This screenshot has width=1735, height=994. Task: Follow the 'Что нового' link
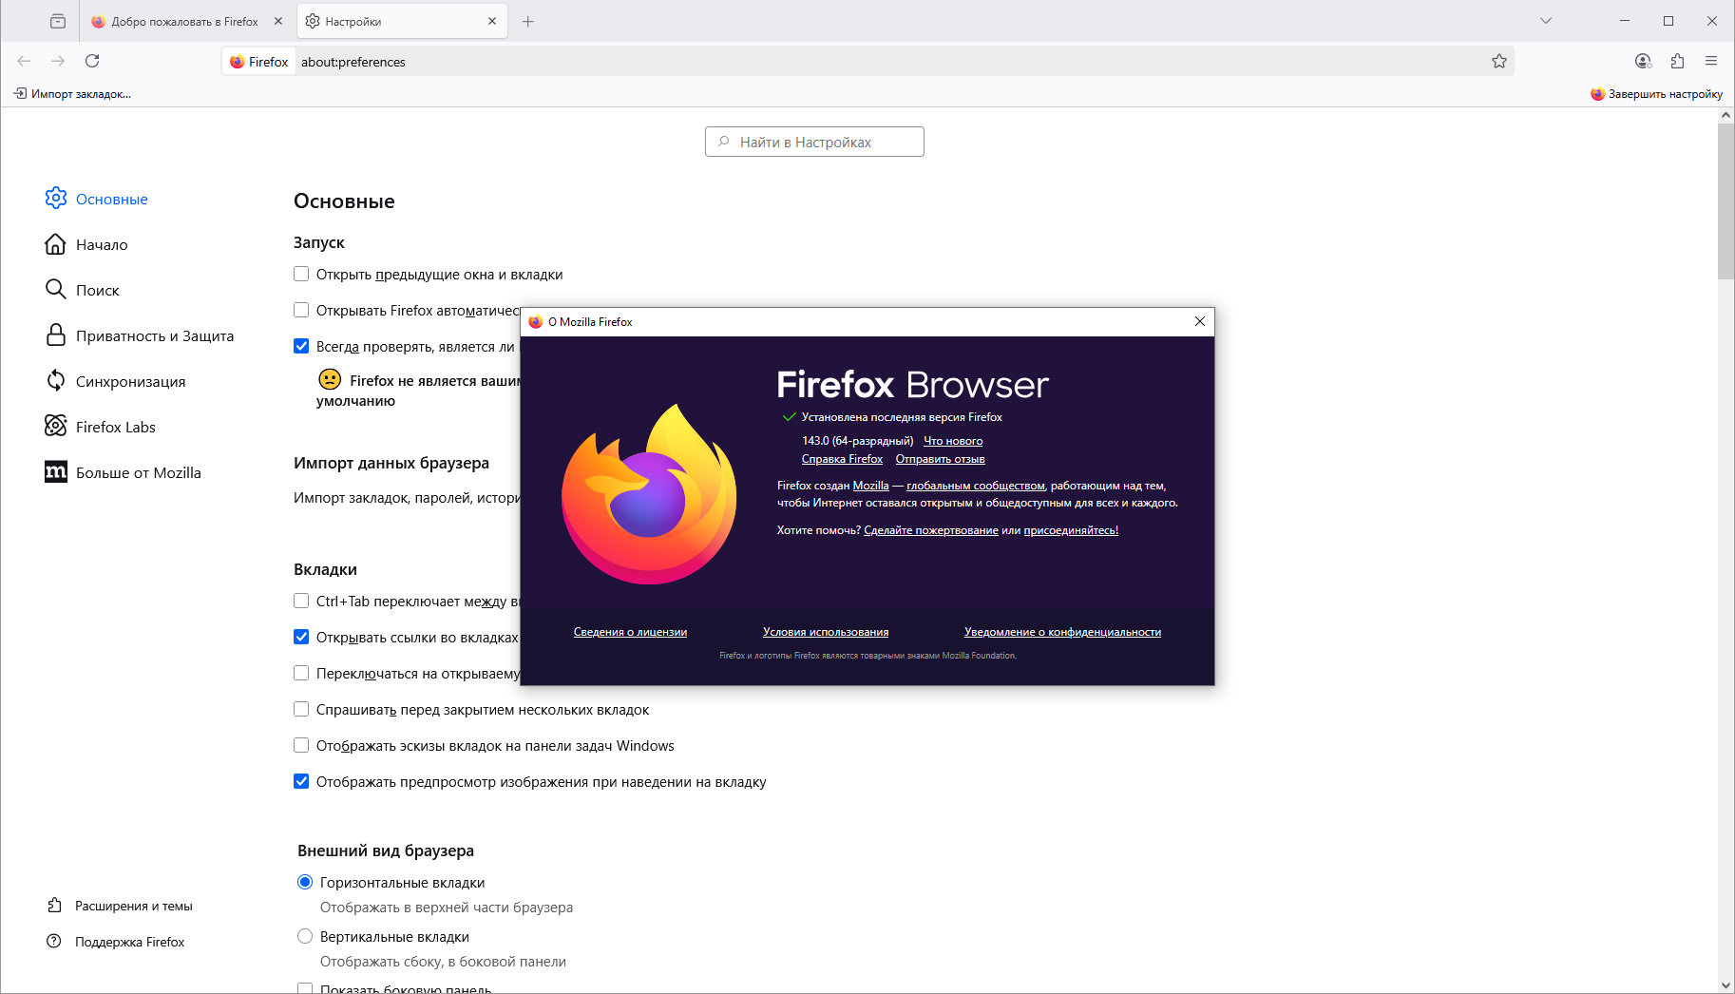953,441
